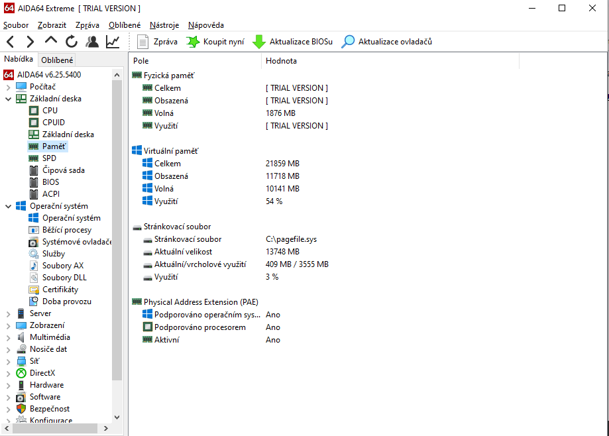Select the Paměť tree item
The height and width of the screenshot is (436, 609).
[x=48, y=146]
